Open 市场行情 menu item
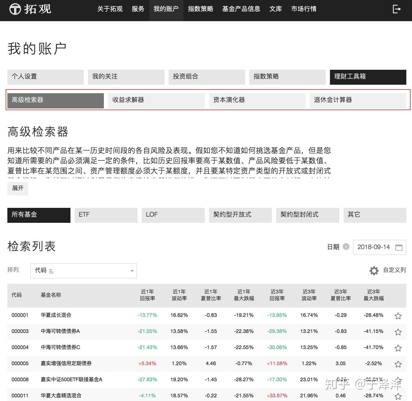This screenshot has height=401, width=412. (304, 9)
